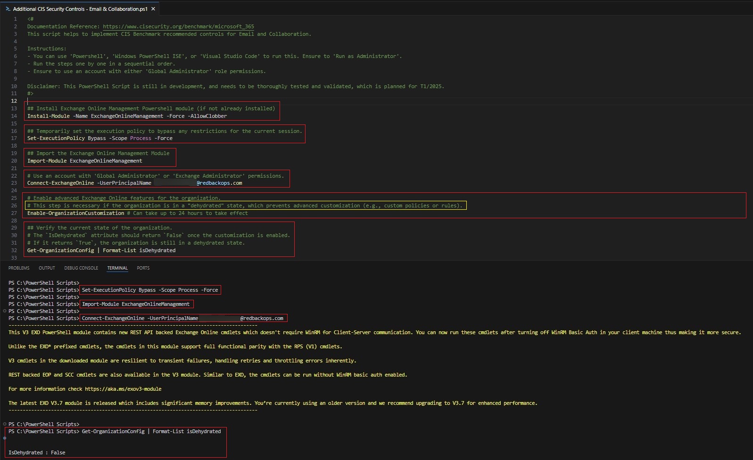Image resolution: width=753 pixels, height=460 pixels.
Task: Close the Email & Collaboration.ps1 editor tab
Action: (x=153, y=9)
